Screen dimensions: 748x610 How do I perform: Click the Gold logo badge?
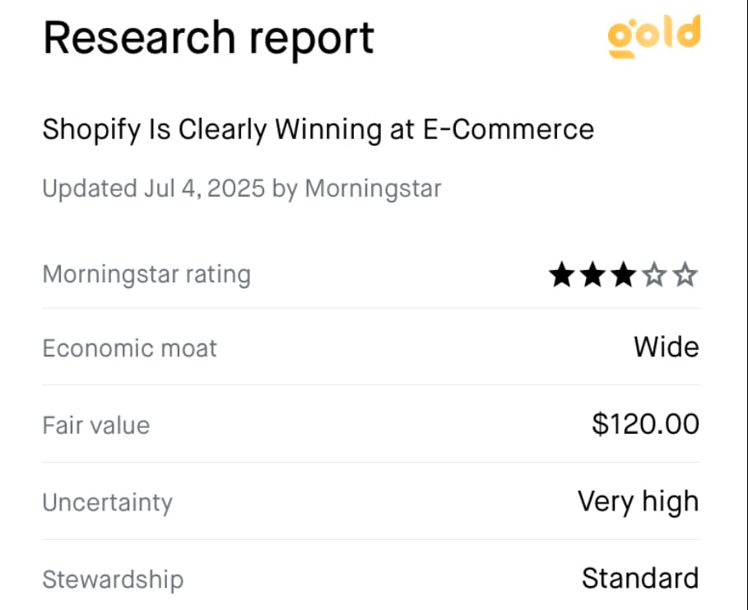point(654,36)
